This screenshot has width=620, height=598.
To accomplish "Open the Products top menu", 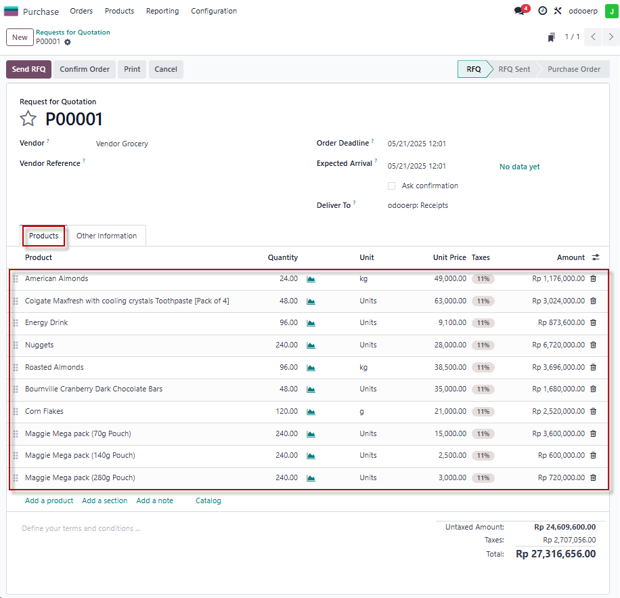I will [x=119, y=11].
